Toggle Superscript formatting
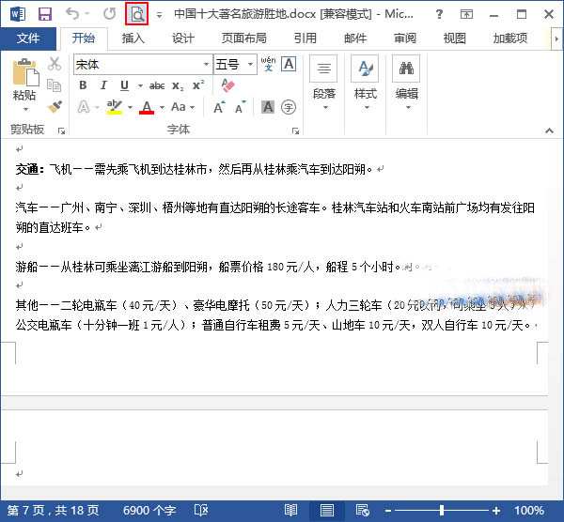 198,85
